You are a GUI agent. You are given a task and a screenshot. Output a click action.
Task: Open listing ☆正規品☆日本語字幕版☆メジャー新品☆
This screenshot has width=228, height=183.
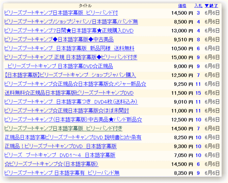pos(75,84)
